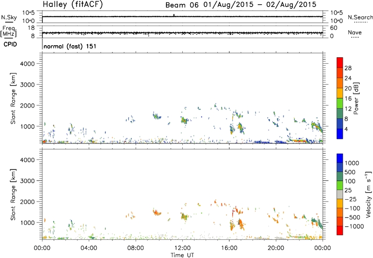373x258 pixels.
Task: Click the velocity echo cluster near 12:00 UT
Action: coord(184,217)
